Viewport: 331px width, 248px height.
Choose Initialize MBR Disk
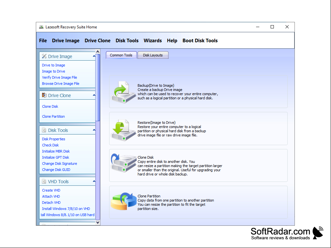point(56,151)
